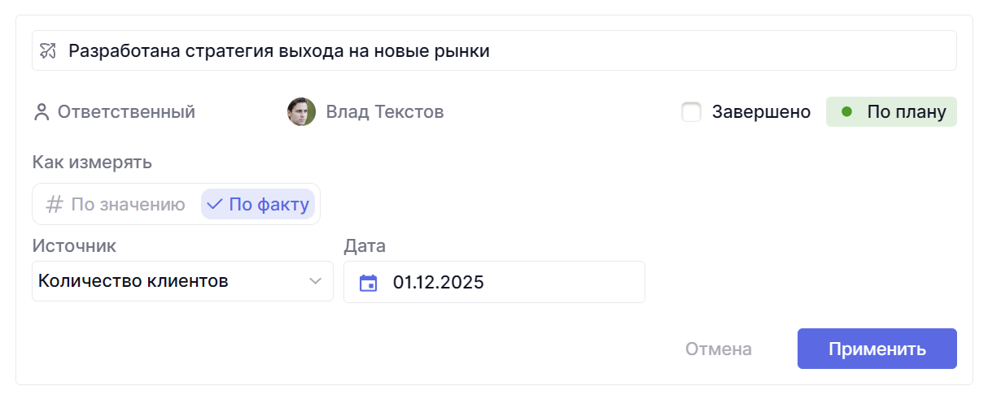Click the person icon next to Ответственный
The width and height of the screenshot is (988, 399).
(x=42, y=112)
